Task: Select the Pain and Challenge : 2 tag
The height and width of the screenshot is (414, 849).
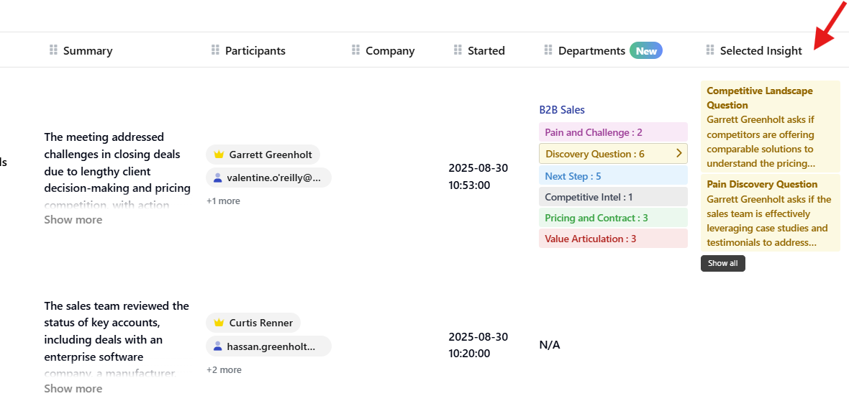Action: pyautogui.click(x=594, y=132)
